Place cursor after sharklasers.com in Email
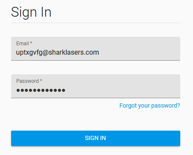The height and width of the screenshot is (155, 193). tap(99, 53)
